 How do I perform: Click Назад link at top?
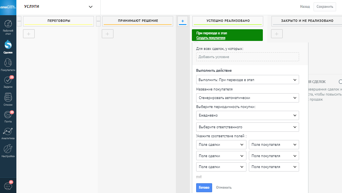tap(305, 7)
